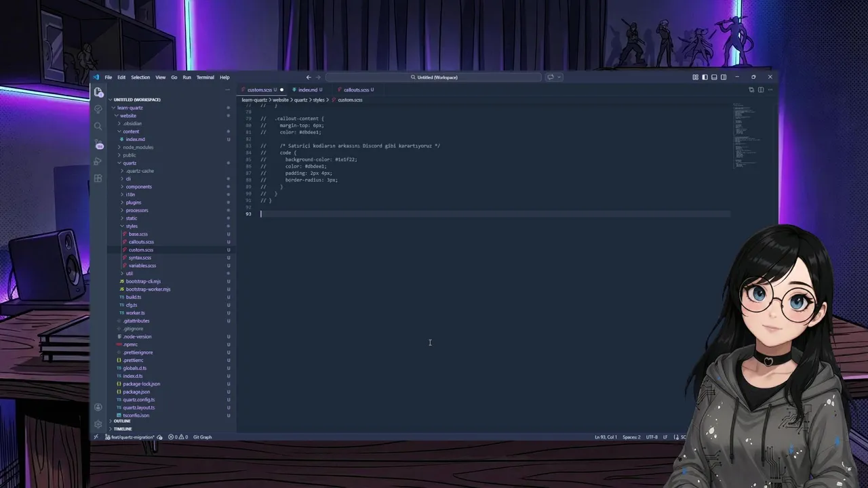
Task: Toggle the primary side bar visibility
Action: point(705,77)
